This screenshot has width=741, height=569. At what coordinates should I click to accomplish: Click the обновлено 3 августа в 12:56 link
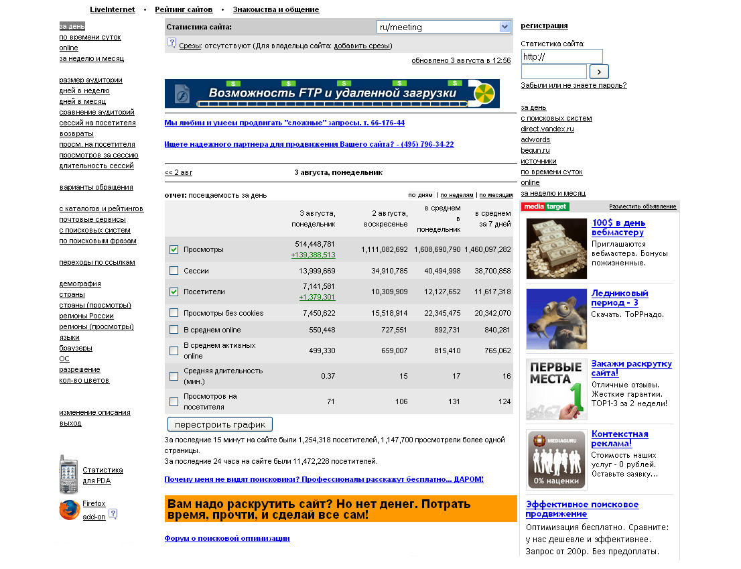(x=461, y=60)
